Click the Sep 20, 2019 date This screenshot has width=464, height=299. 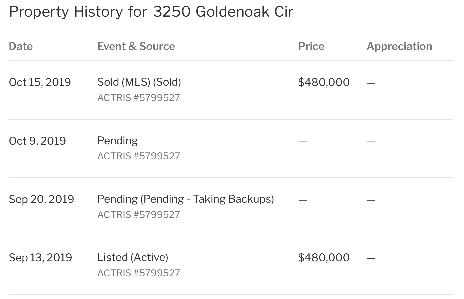[41, 199]
